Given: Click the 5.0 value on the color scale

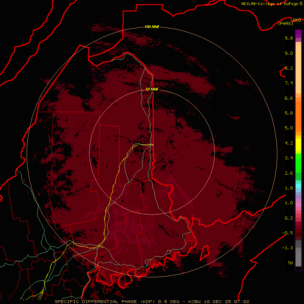Looking at the screenshot, I should pos(289,128).
